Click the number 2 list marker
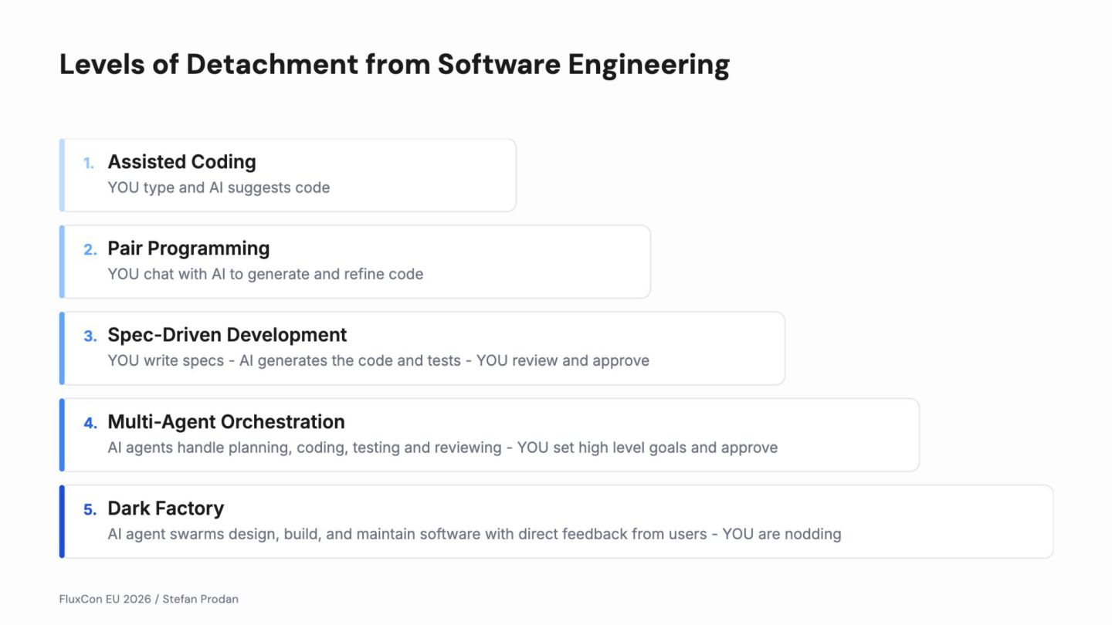This screenshot has height=625, width=1112. [90, 249]
